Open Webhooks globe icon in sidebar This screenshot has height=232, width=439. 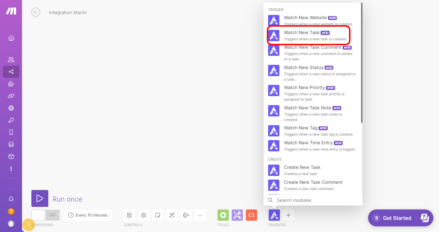coord(11,108)
